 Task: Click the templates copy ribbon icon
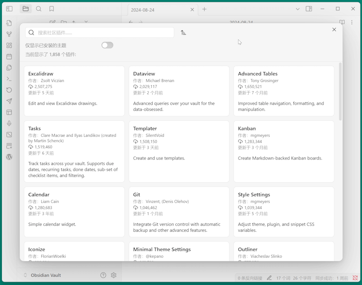[9, 68]
